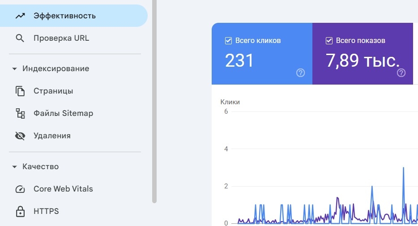Open help icon on Всего кликов card
Screen dimensions: 418x226
(x=301, y=73)
